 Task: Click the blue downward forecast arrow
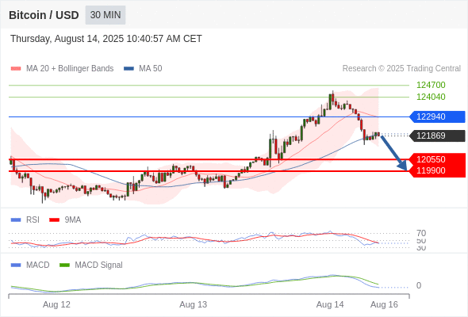point(393,153)
